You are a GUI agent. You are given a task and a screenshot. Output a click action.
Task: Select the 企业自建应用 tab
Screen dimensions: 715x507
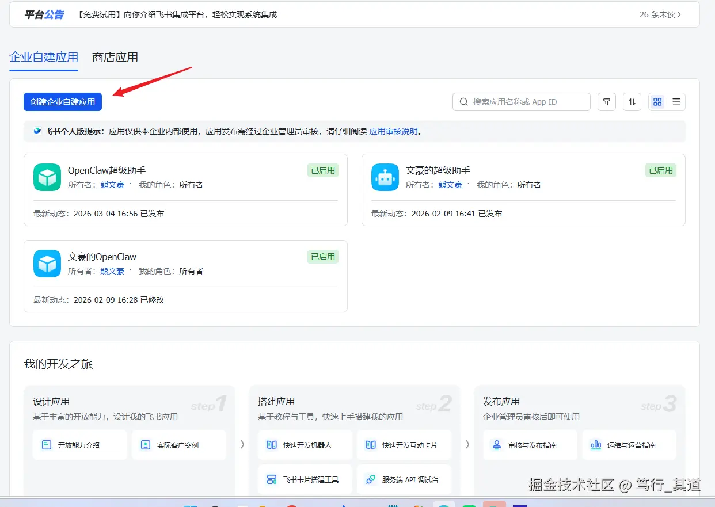(43, 57)
